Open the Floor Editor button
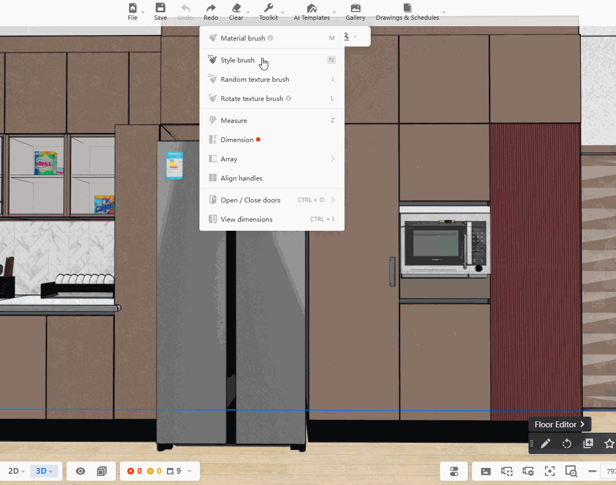Screen dimensions: 616x485 pyautogui.click(x=559, y=425)
